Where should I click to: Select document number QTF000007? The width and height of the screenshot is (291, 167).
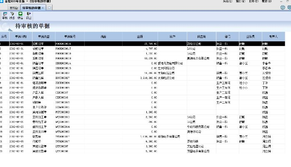62,147
